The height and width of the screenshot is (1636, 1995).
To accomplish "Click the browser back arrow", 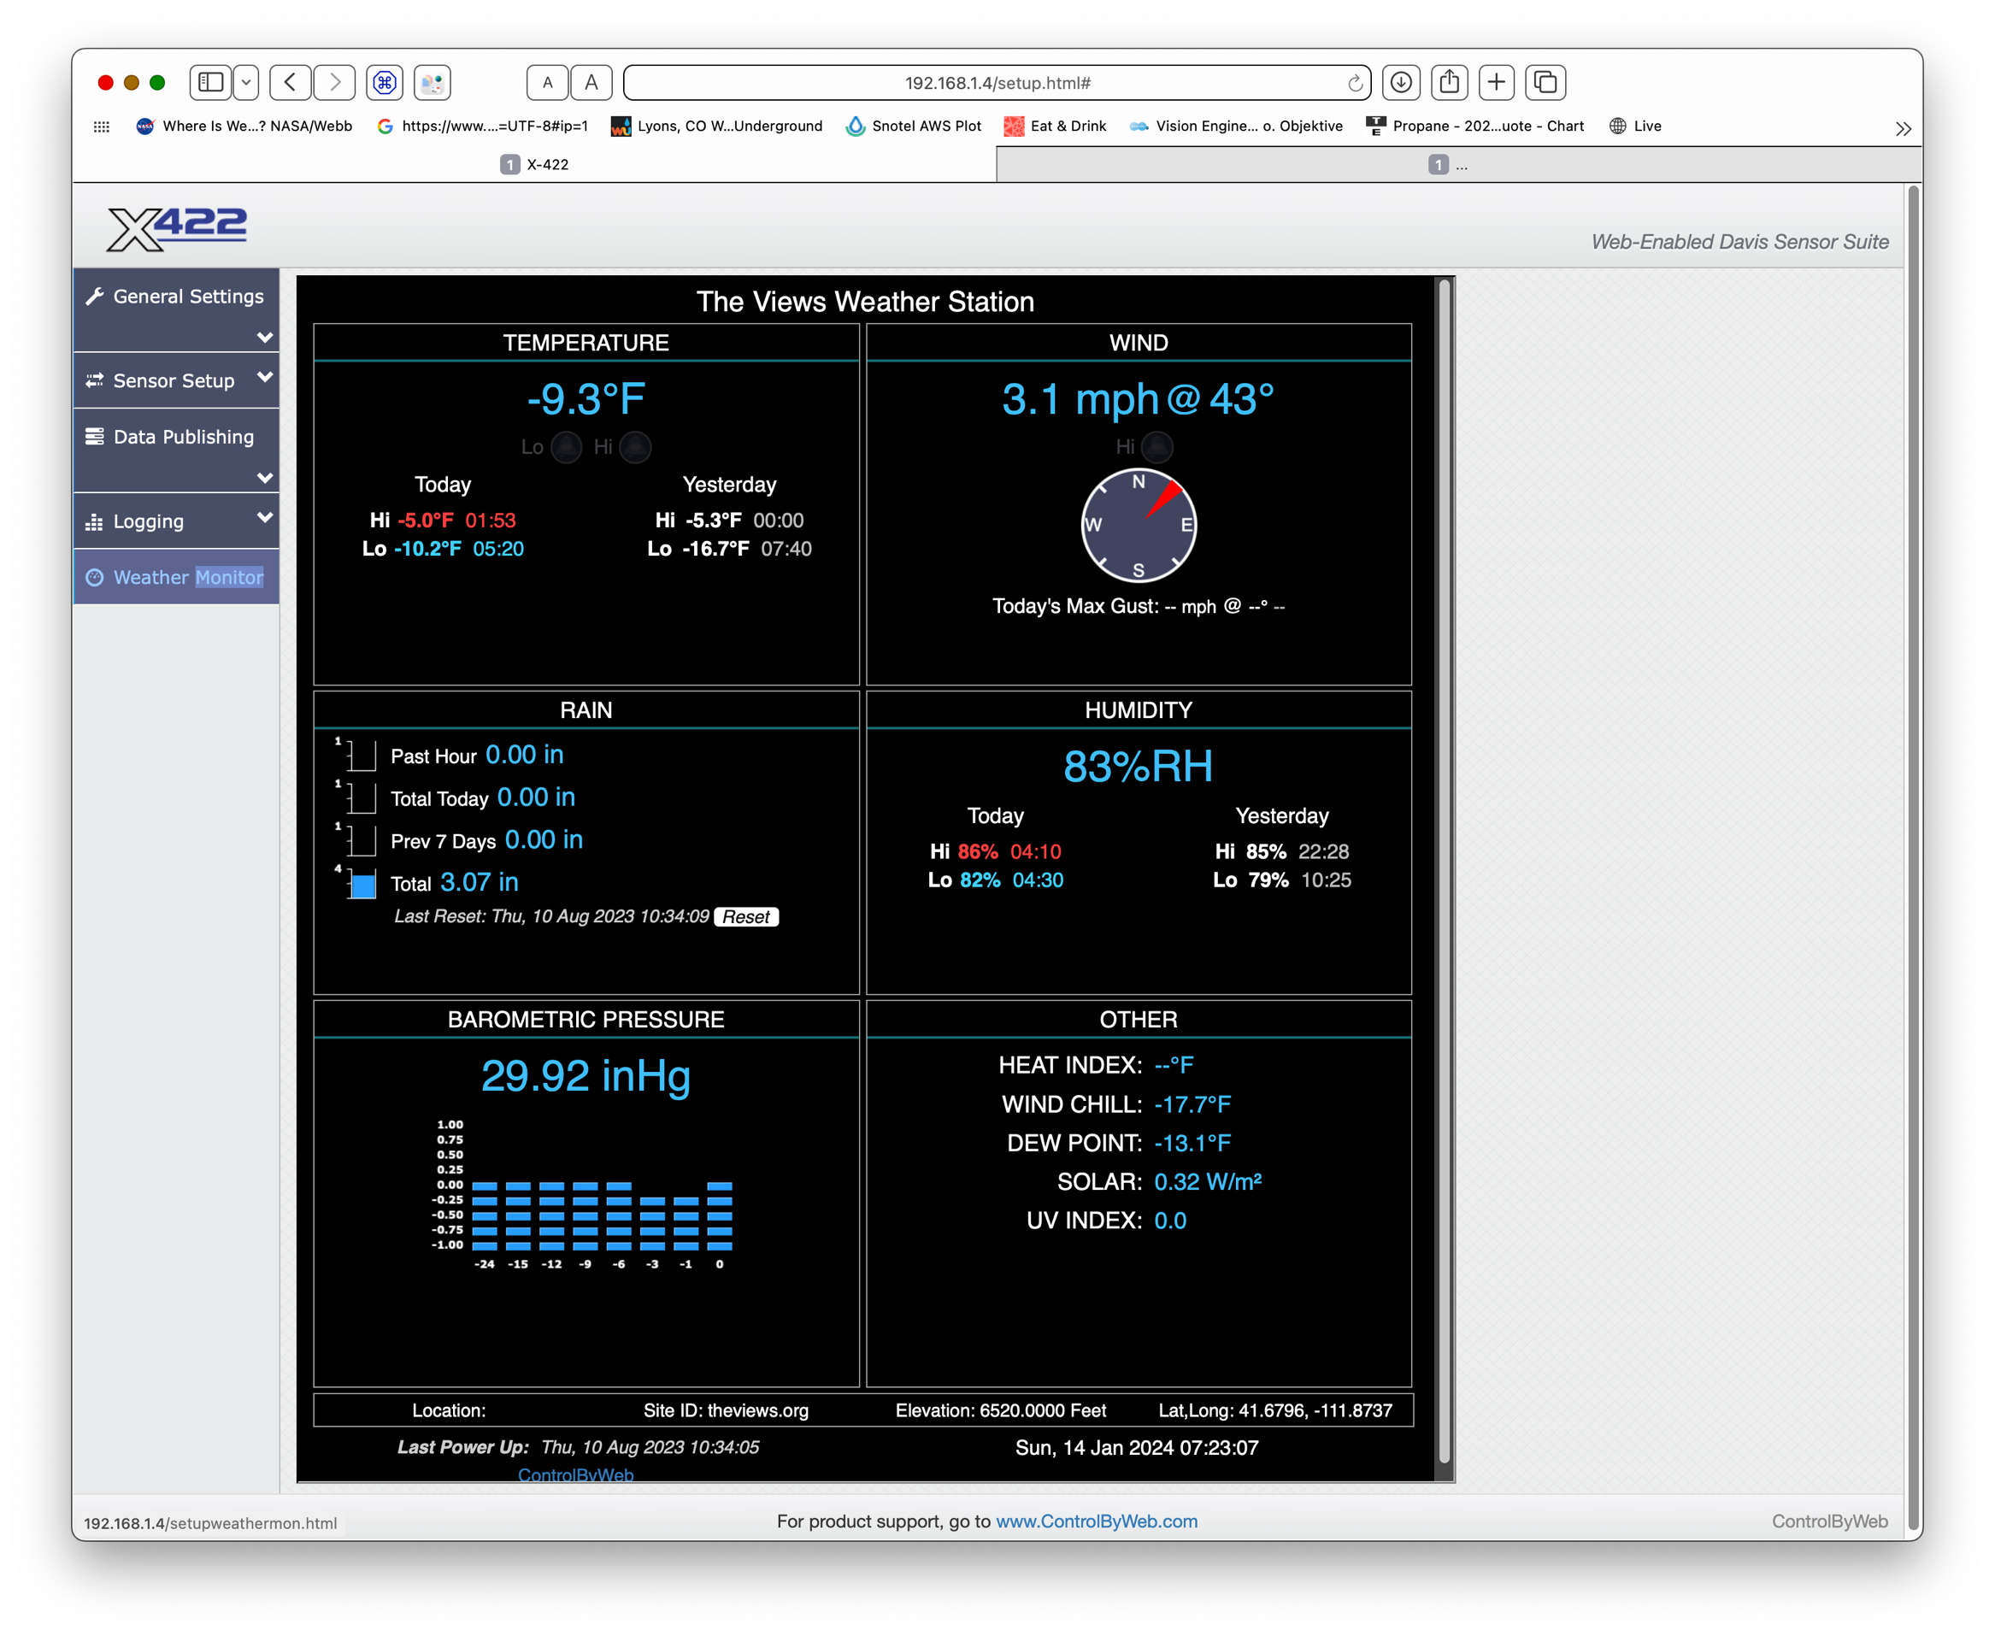I will (x=291, y=82).
